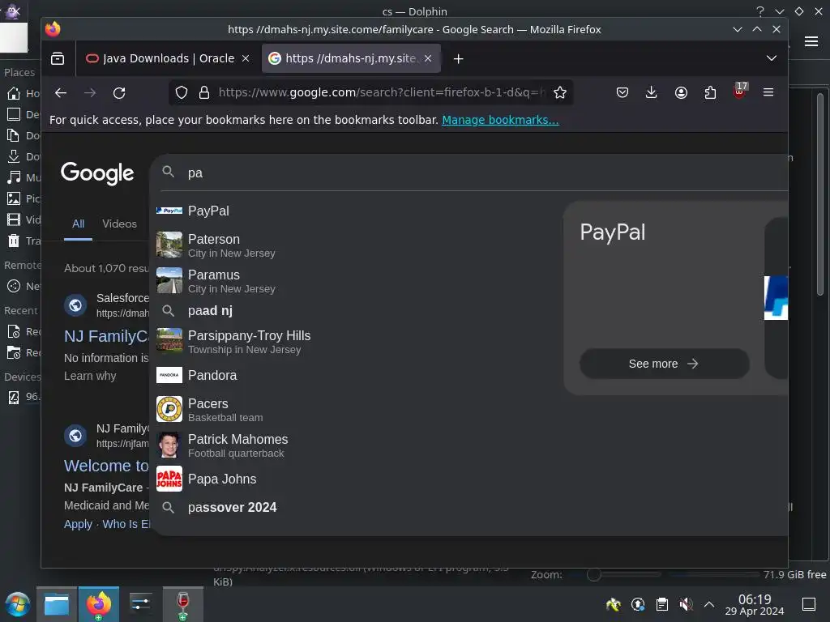
Task: Click the site padlock icon
Action: (x=204, y=92)
